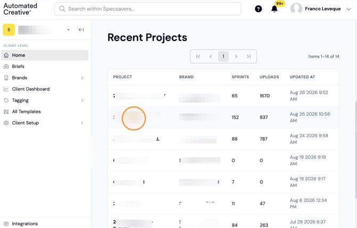Click the BRAND column header

[186, 77]
